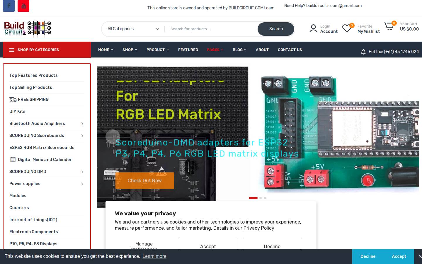Click the Digital Menu calendar icon
Image resolution: width=422 pixels, height=264 pixels.
point(13,160)
